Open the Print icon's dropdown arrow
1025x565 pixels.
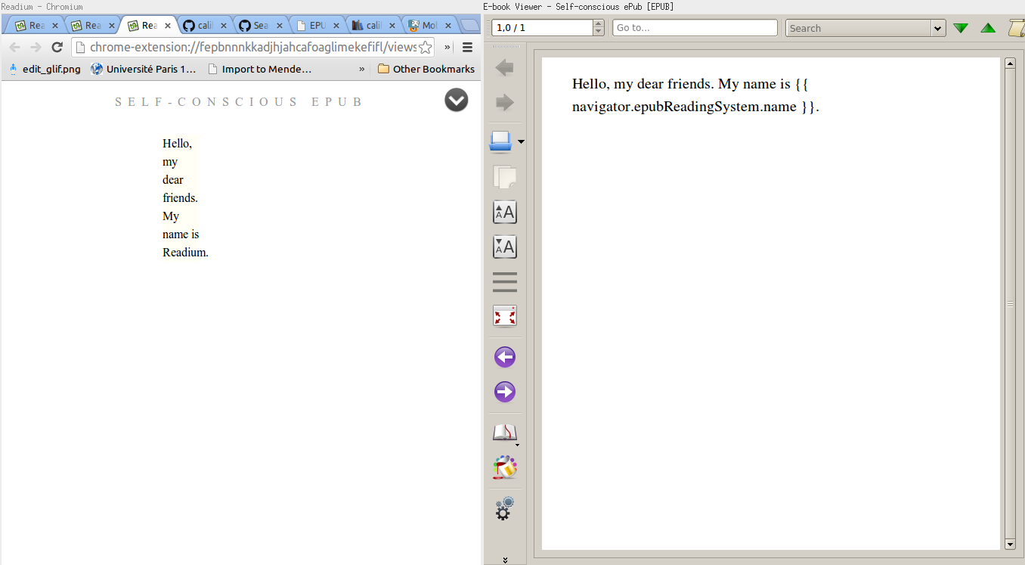[x=521, y=141]
